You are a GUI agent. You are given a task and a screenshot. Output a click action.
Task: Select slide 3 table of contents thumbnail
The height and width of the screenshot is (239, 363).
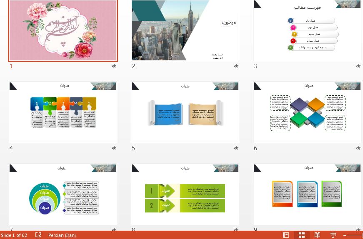click(x=307, y=30)
